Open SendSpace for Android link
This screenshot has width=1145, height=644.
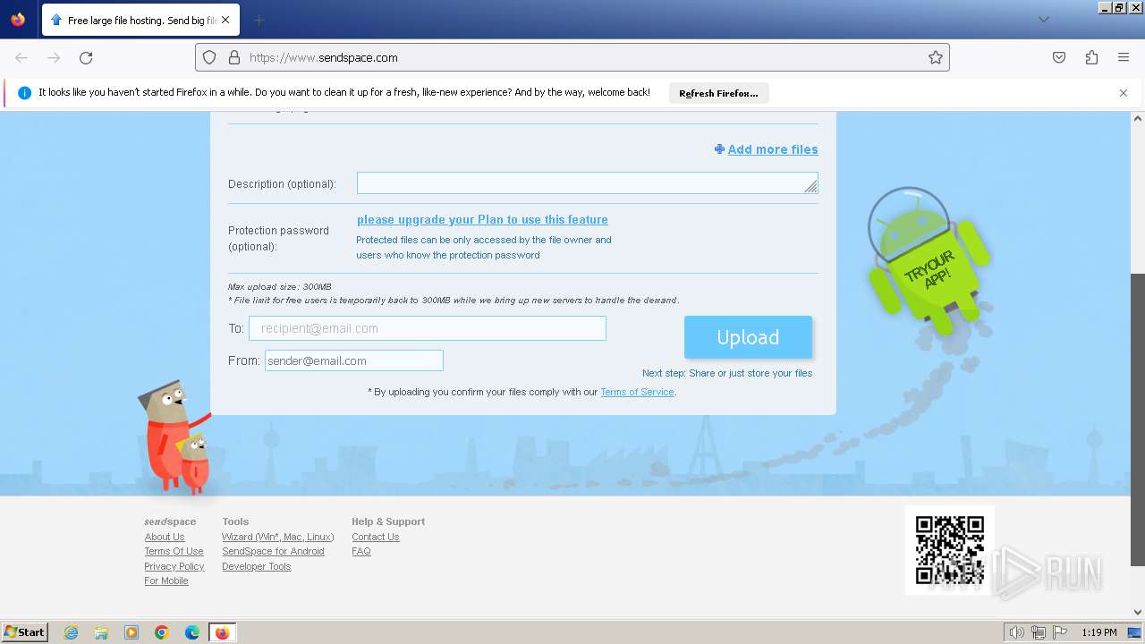(x=273, y=551)
